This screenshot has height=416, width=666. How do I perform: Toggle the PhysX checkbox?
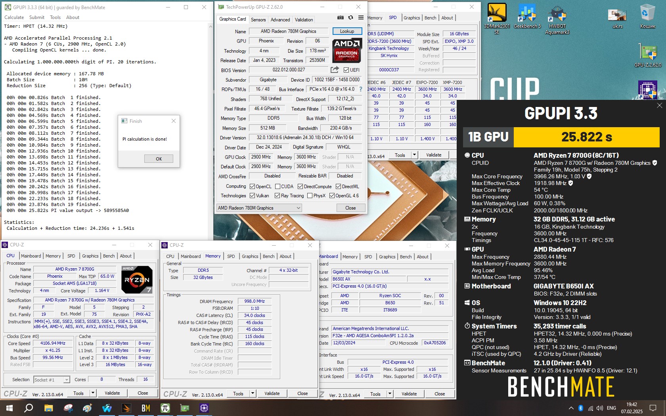310,196
